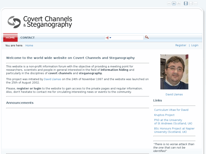Open the HOME menu tab
The height and width of the screenshot is (154, 206).
click(10, 38)
